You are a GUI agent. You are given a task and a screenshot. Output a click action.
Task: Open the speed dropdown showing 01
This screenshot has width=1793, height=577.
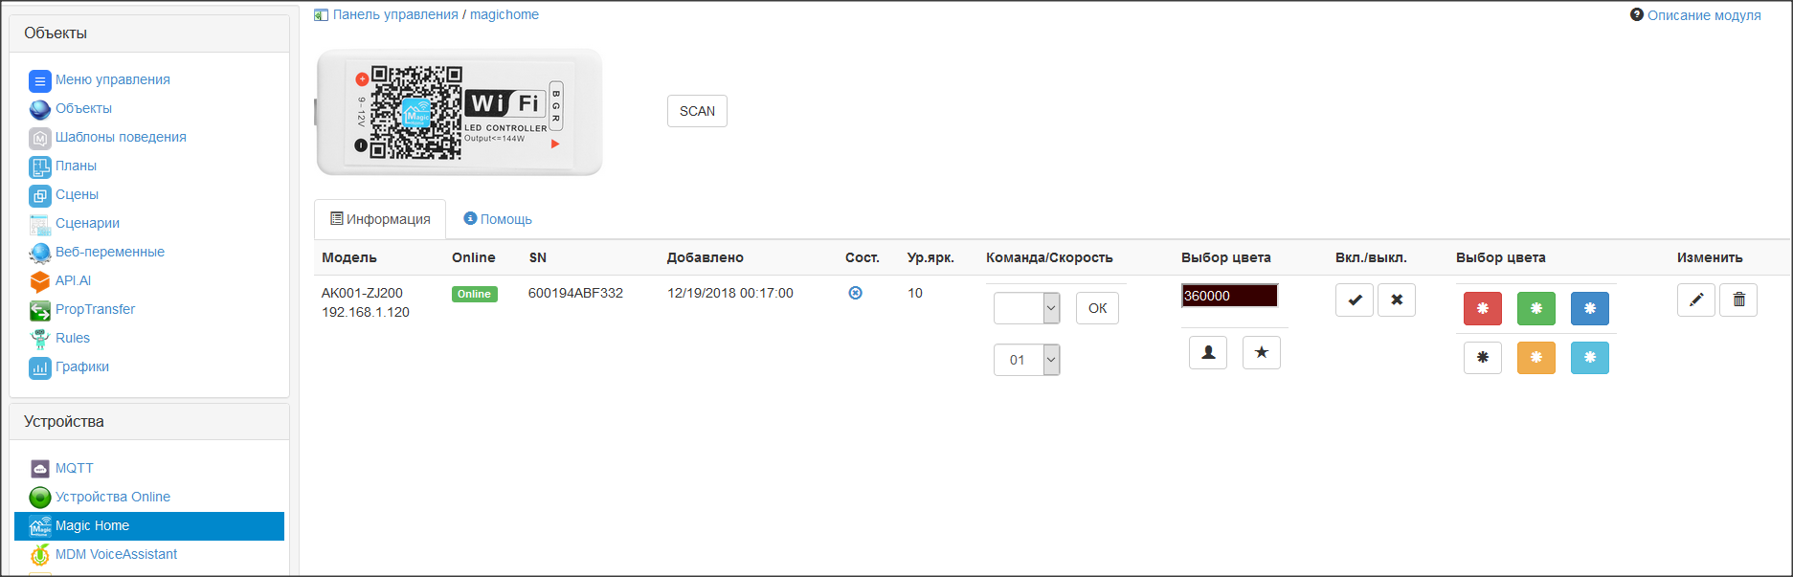pyautogui.click(x=1026, y=360)
